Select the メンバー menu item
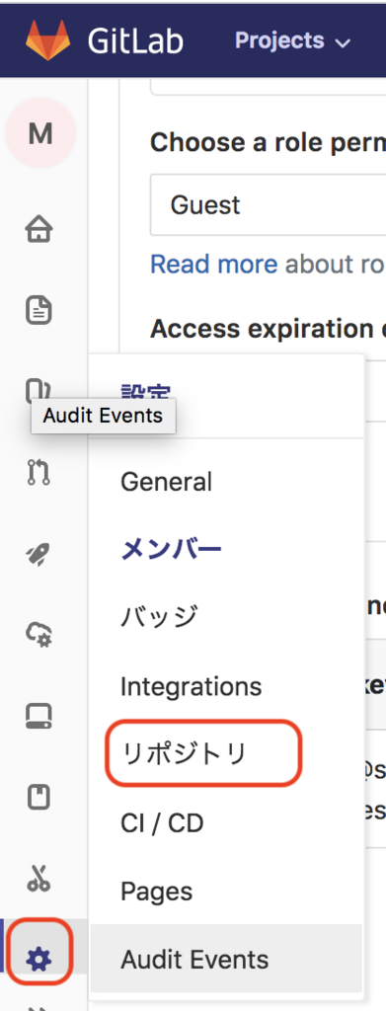 171,550
